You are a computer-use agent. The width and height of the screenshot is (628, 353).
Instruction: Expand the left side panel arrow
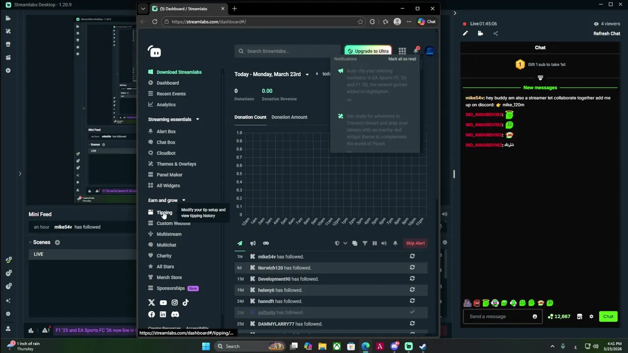20,174
